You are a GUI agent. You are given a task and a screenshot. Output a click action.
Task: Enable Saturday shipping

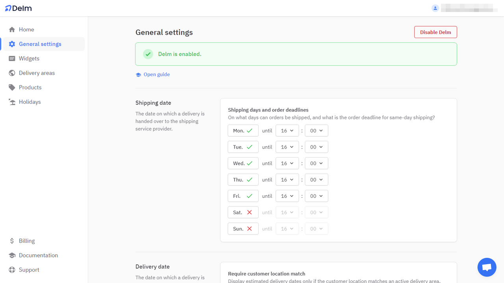[243, 212]
